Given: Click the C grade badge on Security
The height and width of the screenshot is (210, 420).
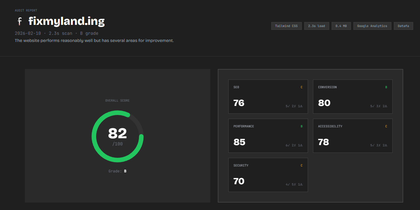Looking at the screenshot, I should click(301, 166).
